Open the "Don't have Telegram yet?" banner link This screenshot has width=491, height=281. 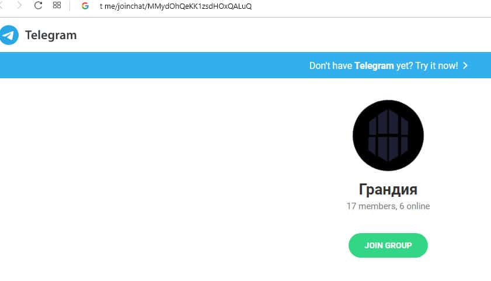[x=388, y=65]
